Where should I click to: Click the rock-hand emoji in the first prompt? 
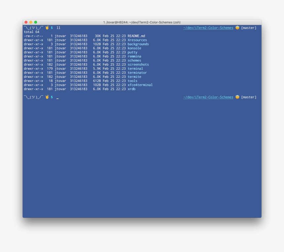point(47,28)
